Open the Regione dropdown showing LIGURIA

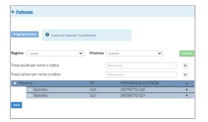pos(55,53)
